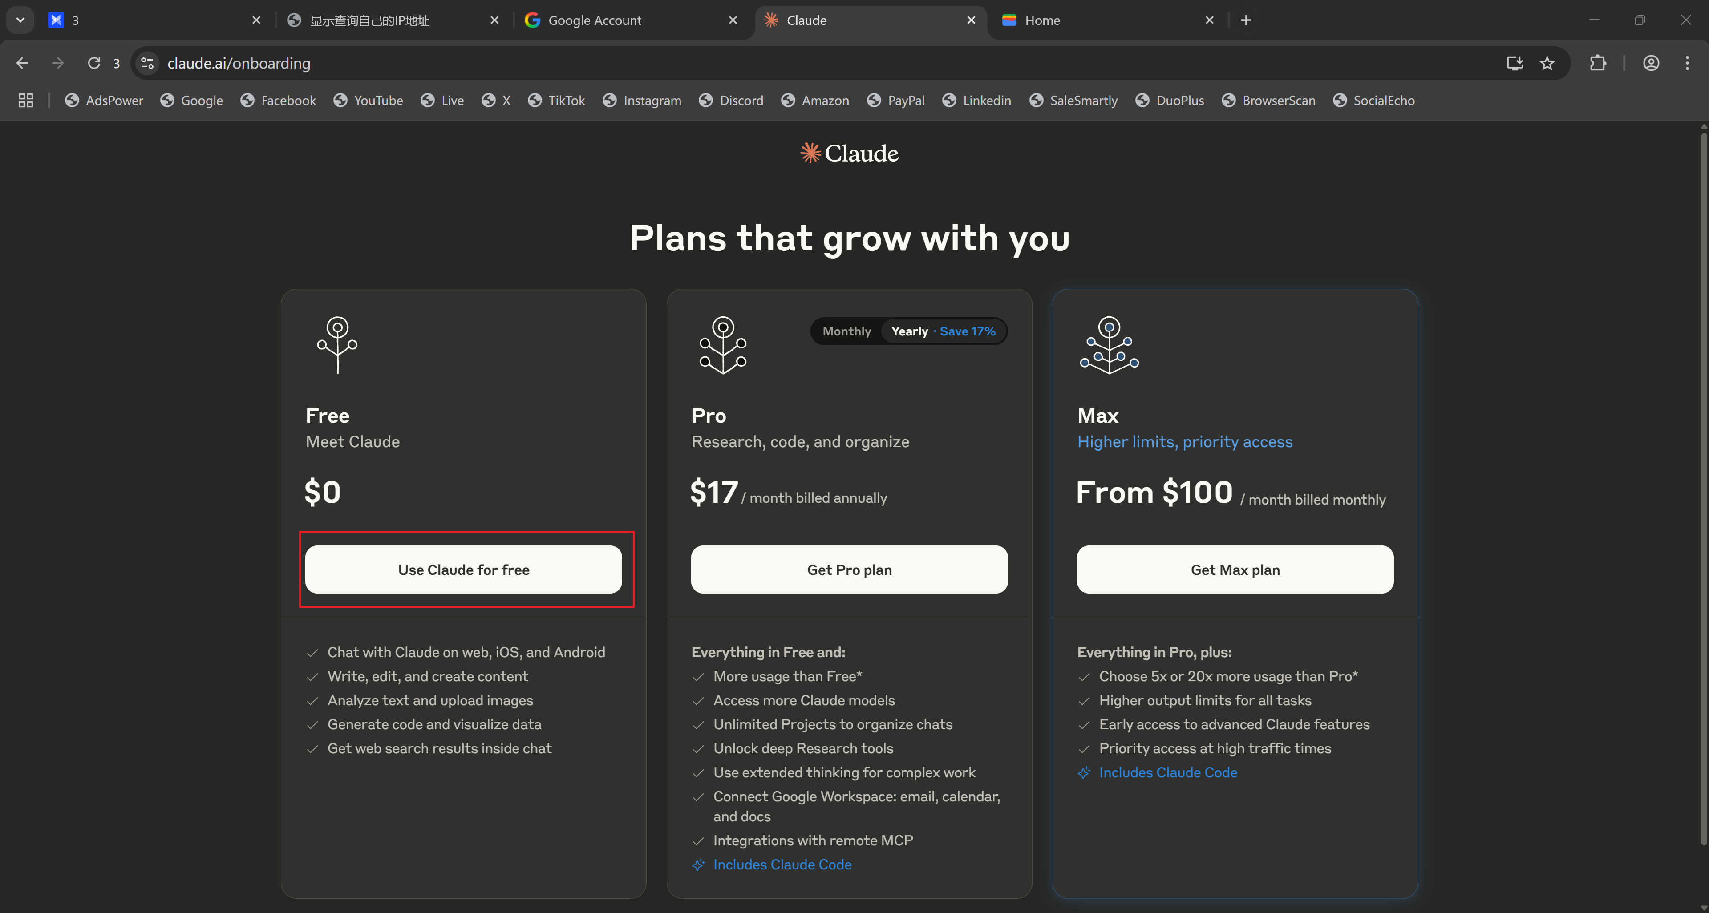Open the apps grid icon in bookmarks bar
This screenshot has width=1709, height=913.
tap(26, 100)
